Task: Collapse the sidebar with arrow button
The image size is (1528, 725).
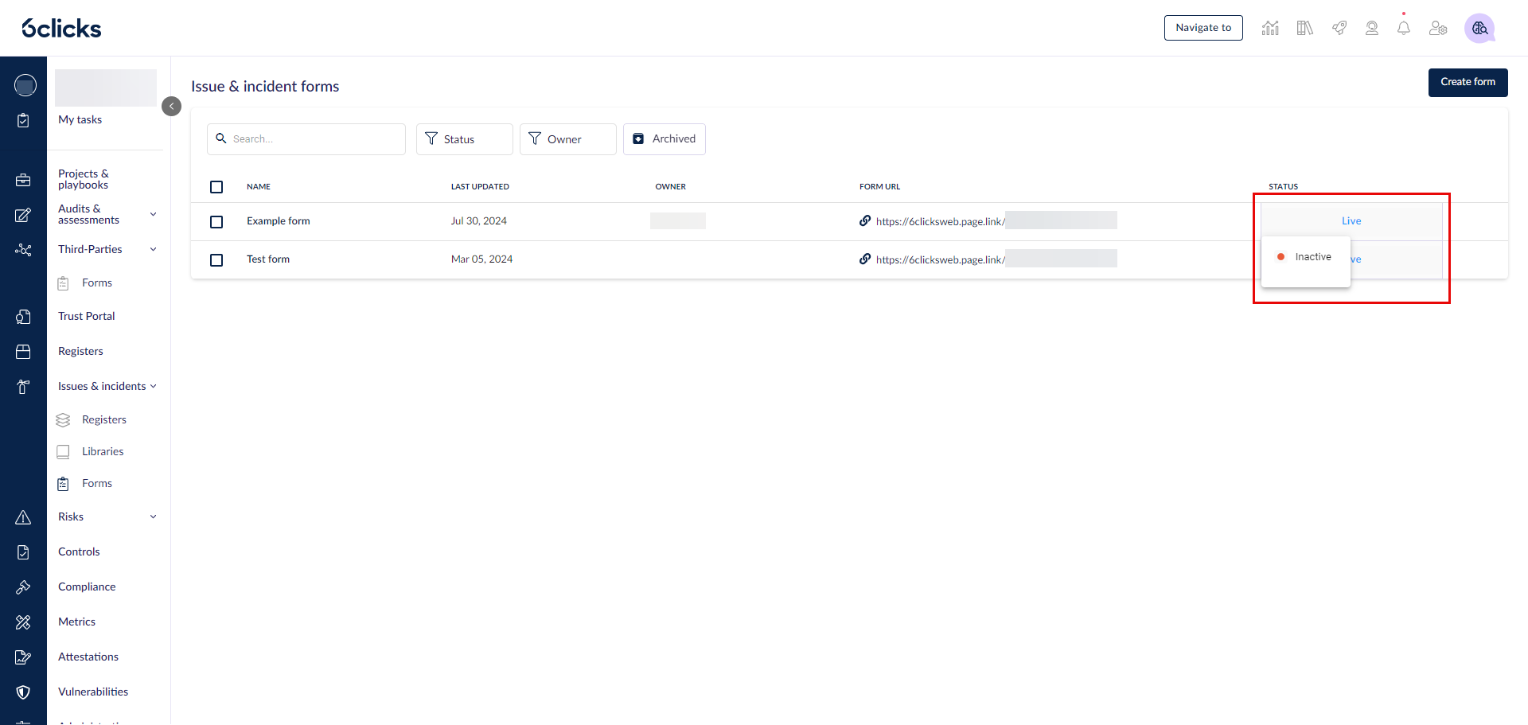Action: tap(171, 106)
